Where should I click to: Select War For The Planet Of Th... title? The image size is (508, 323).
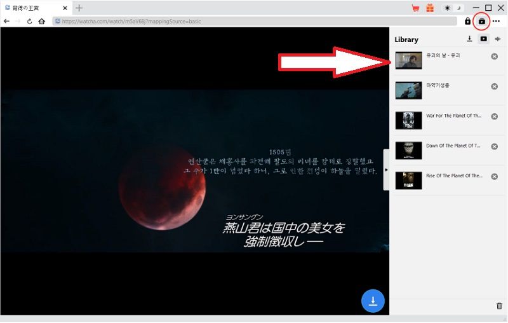point(453,116)
